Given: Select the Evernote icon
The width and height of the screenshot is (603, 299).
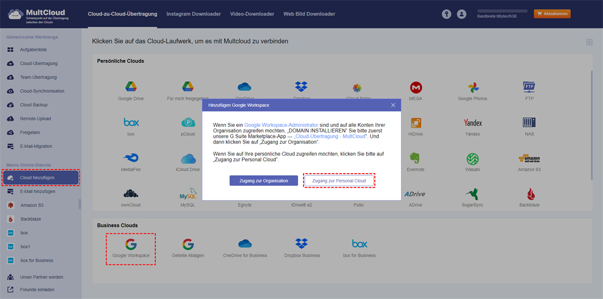Looking at the screenshot, I should tap(416, 158).
